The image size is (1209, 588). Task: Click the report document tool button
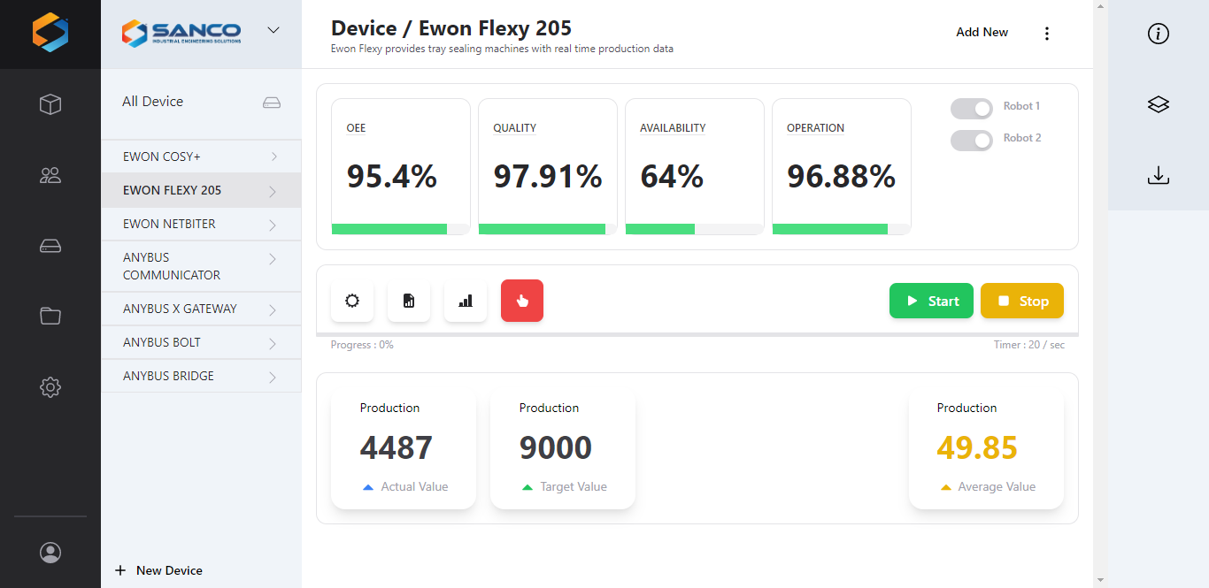click(409, 301)
